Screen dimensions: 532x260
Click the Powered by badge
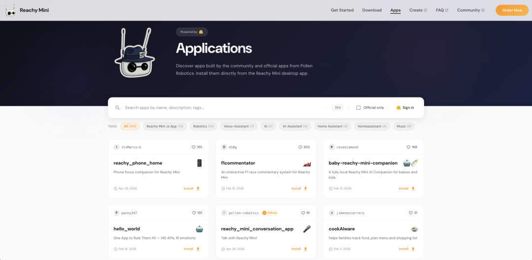pyautogui.click(x=192, y=32)
